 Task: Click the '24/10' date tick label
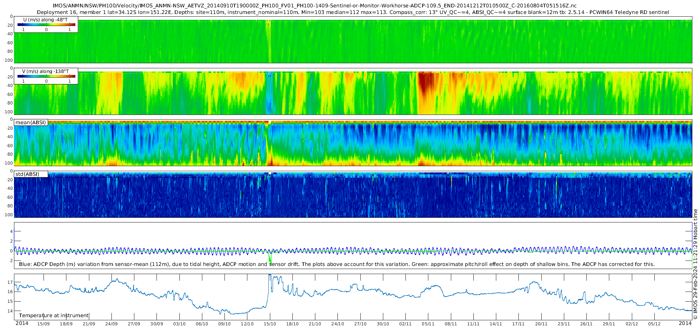coord(337,324)
